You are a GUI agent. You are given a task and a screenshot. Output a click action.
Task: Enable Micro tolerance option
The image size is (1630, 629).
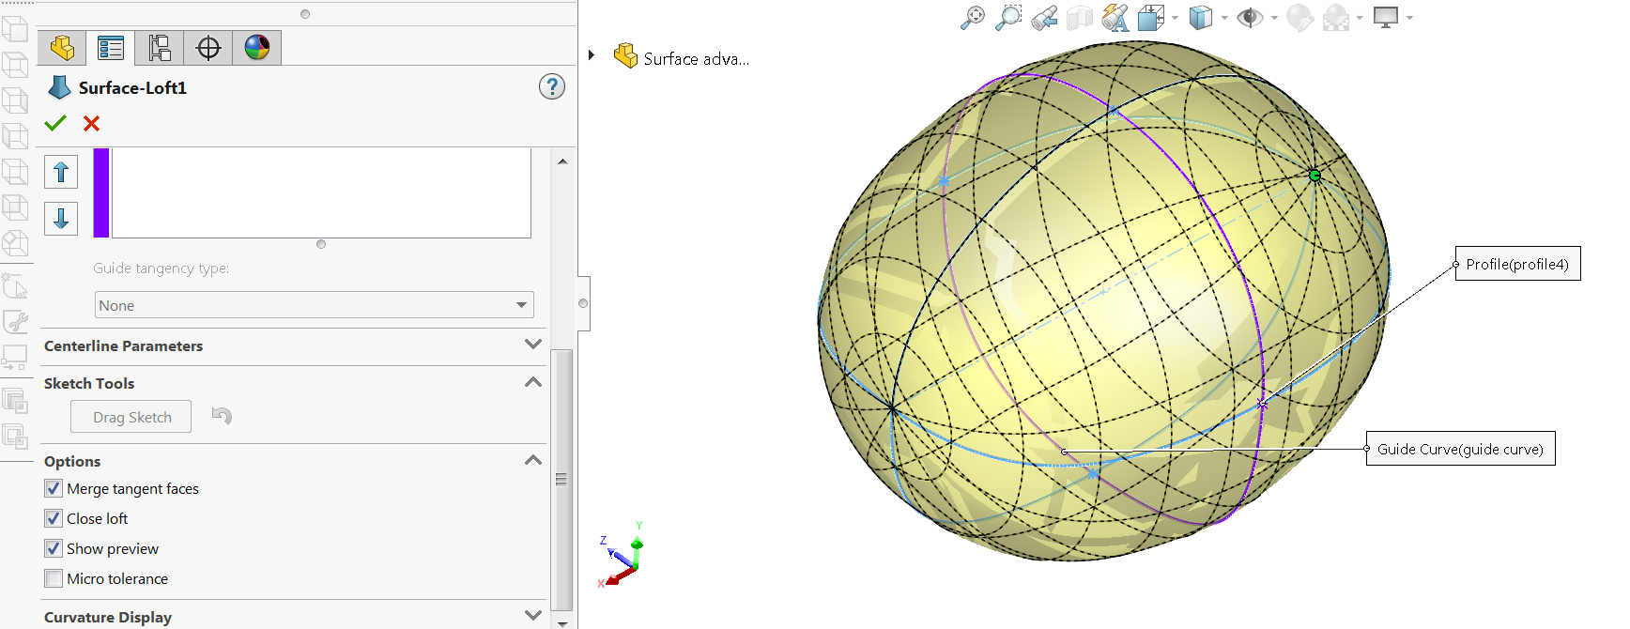pos(54,578)
